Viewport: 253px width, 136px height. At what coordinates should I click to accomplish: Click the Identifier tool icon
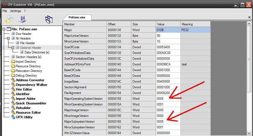pyautogui.click(x=13, y=94)
